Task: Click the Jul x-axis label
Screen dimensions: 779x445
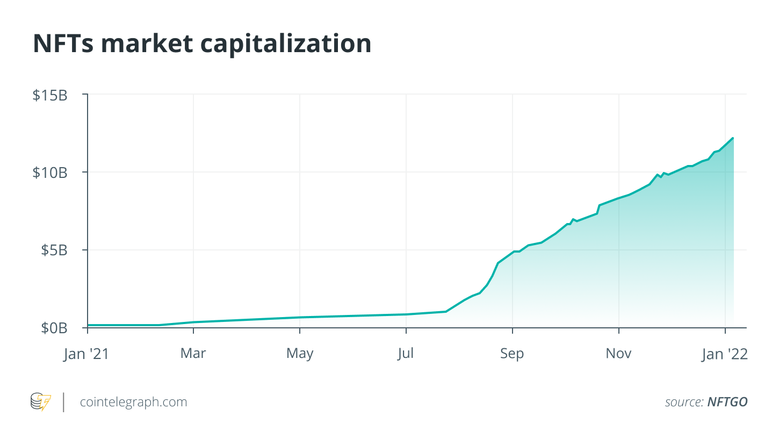Action: (x=406, y=354)
